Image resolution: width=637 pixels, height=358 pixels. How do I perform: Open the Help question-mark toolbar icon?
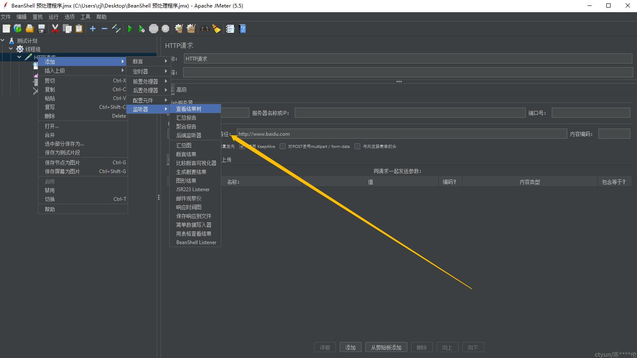(242, 29)
